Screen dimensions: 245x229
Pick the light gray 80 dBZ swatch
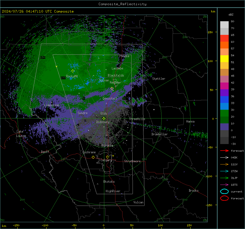click(224, 25)
